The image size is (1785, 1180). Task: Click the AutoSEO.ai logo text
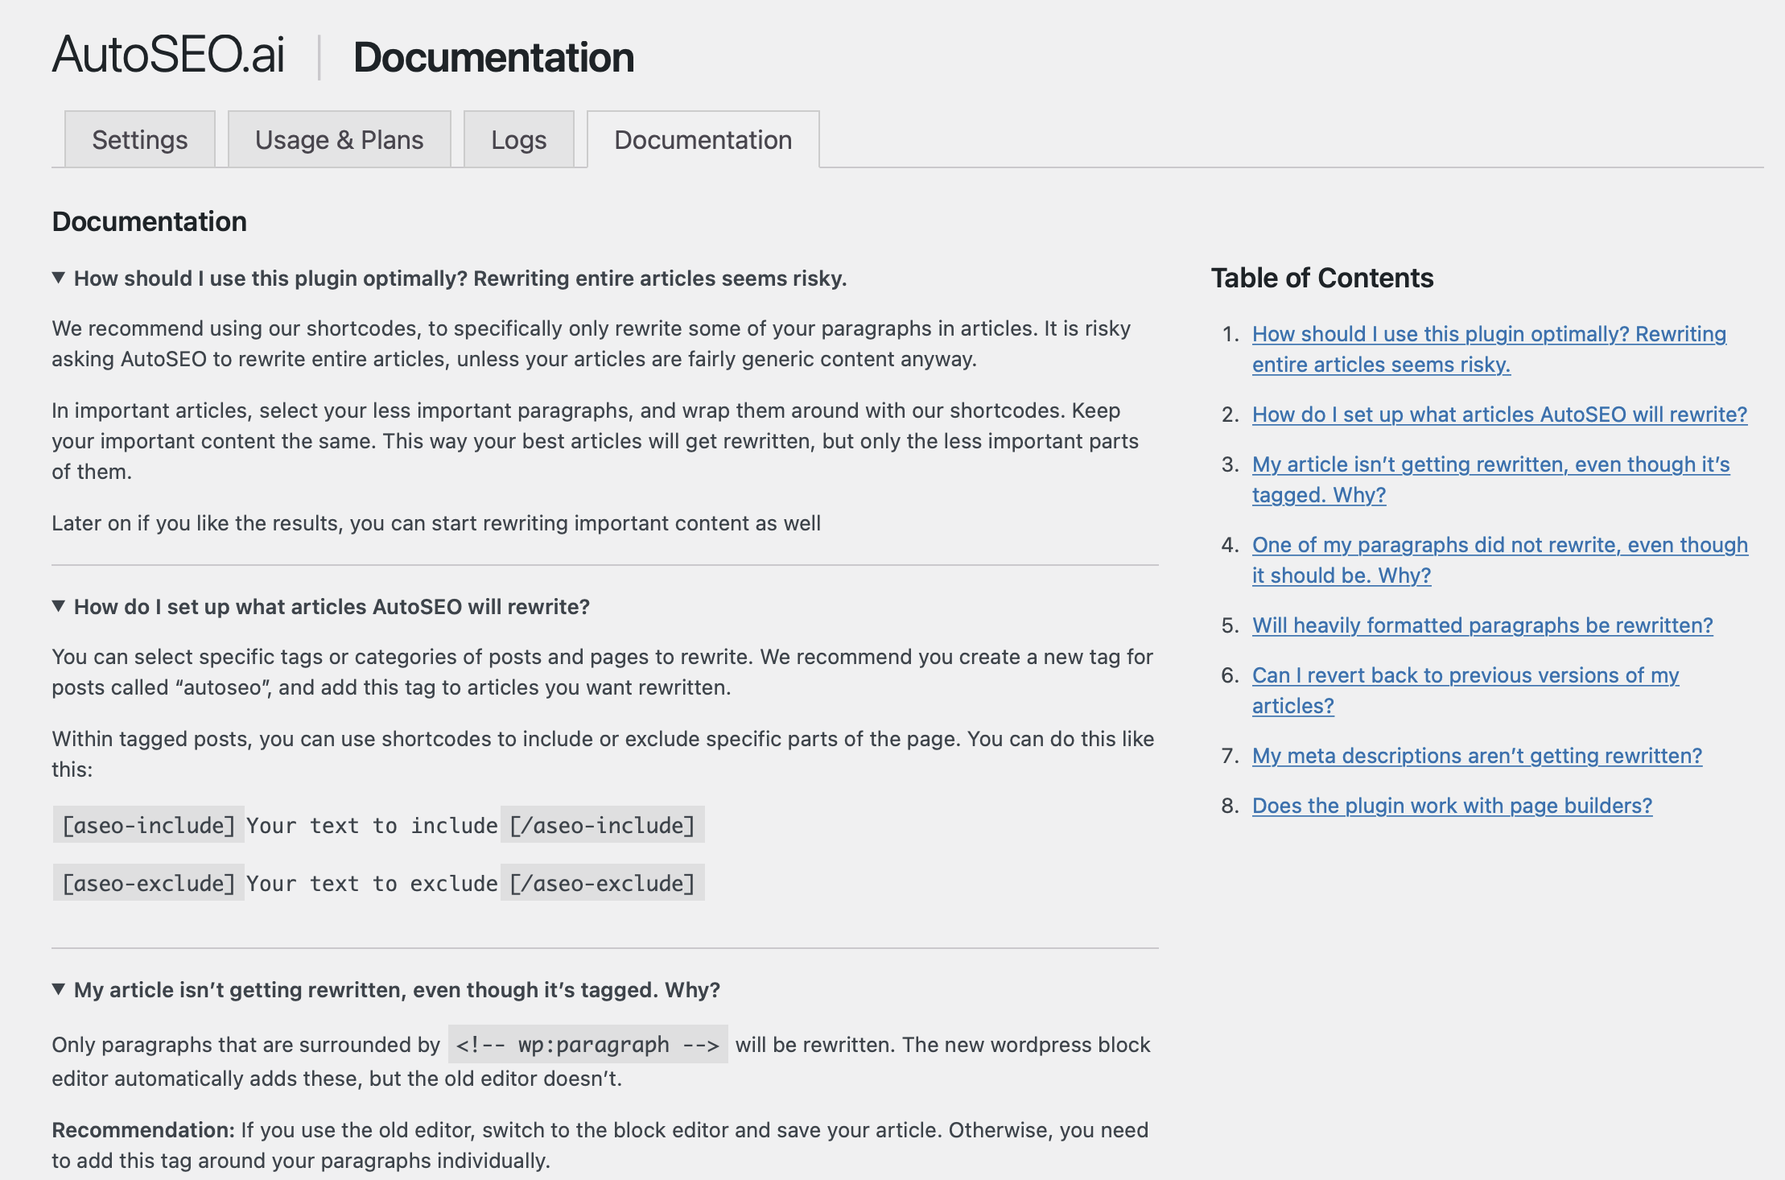tap(169, 55)
